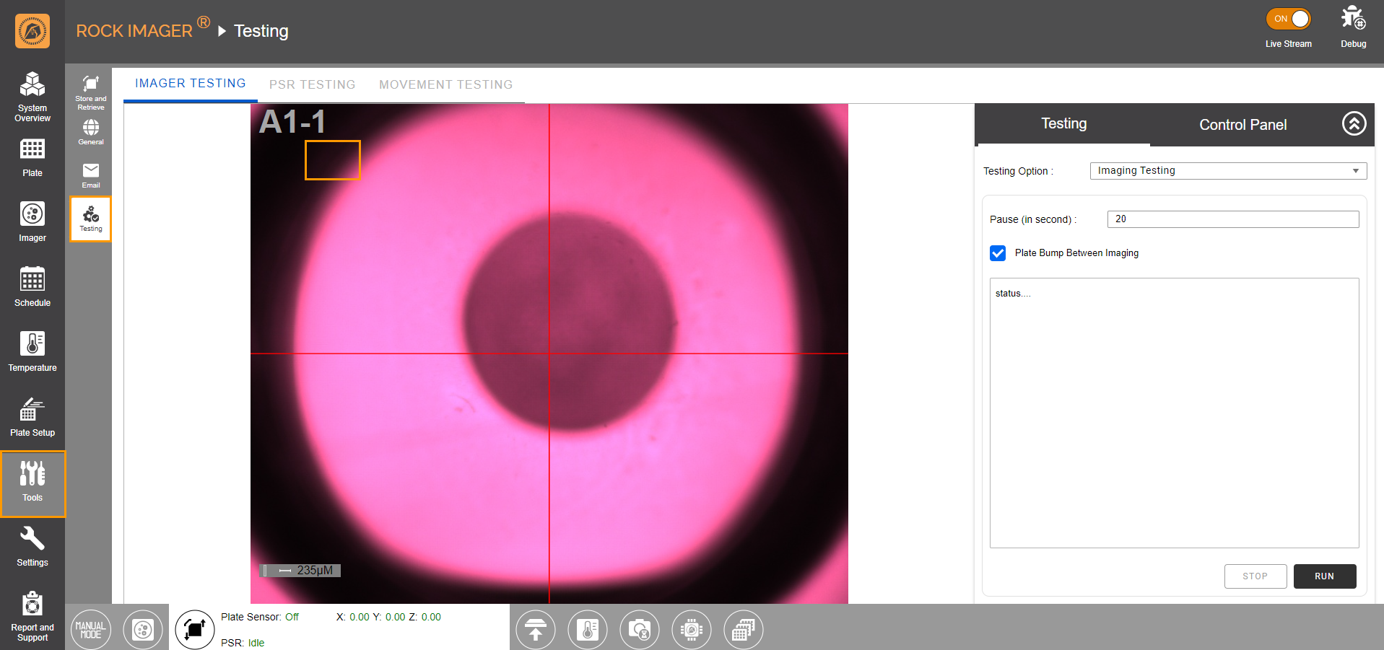Click the Debug icon

[1353, 26]
